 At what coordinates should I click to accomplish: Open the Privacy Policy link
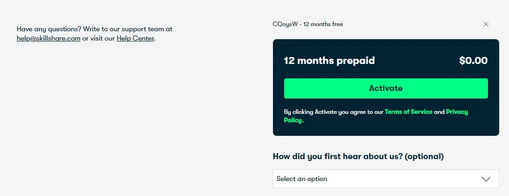point(376,116)
